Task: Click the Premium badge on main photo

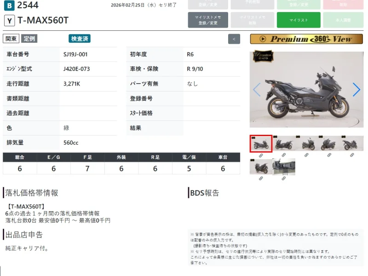Action: point(263,56)
